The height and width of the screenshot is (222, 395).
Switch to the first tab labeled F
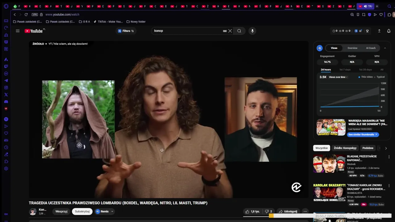click(x=17, y=6)
